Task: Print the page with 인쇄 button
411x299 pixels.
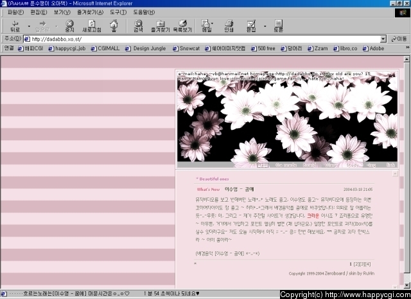Action: (229, 26)
